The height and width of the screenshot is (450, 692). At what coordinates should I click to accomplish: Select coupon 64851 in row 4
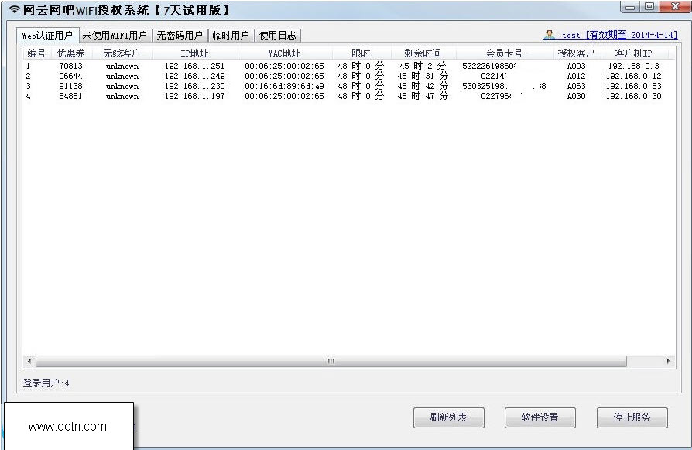coord(70,96)
